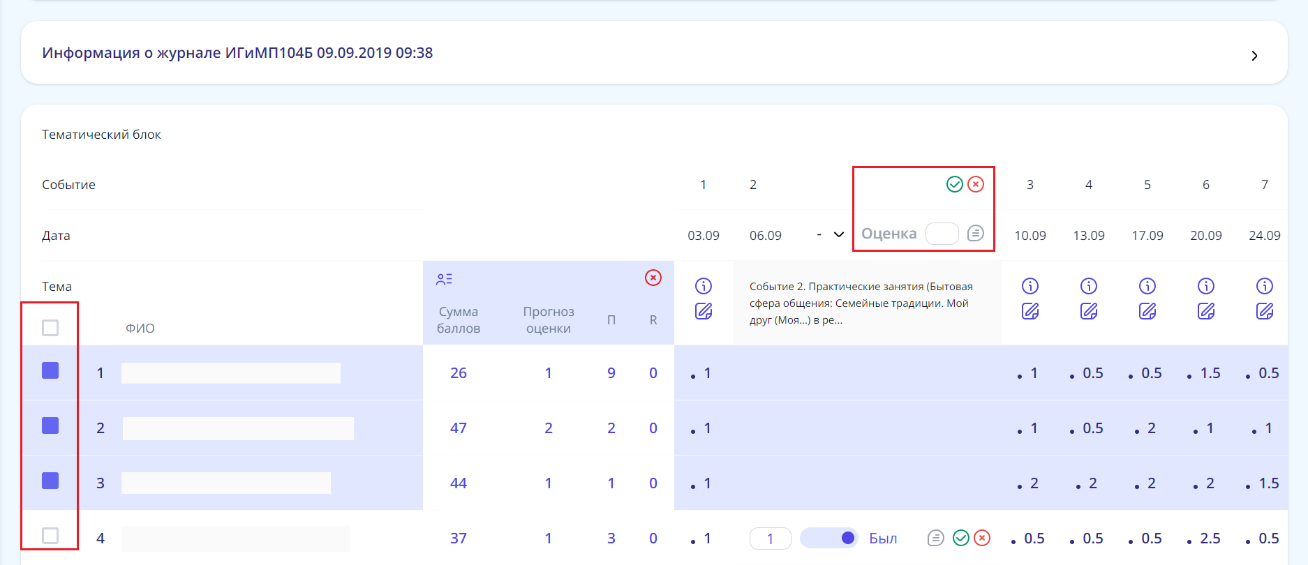Click the Оценка grade input field
The image size is (1308, 565).
942,234
